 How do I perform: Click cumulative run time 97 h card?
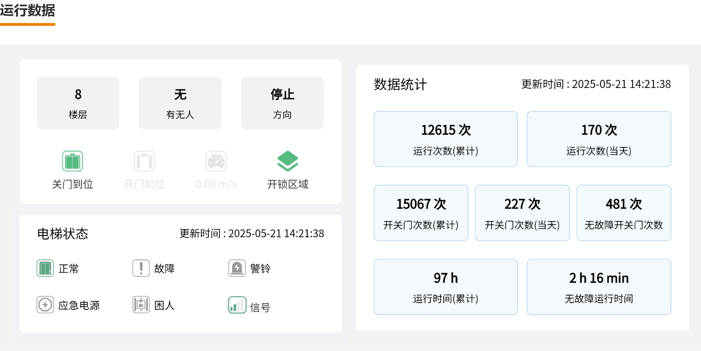coord(446,287)
